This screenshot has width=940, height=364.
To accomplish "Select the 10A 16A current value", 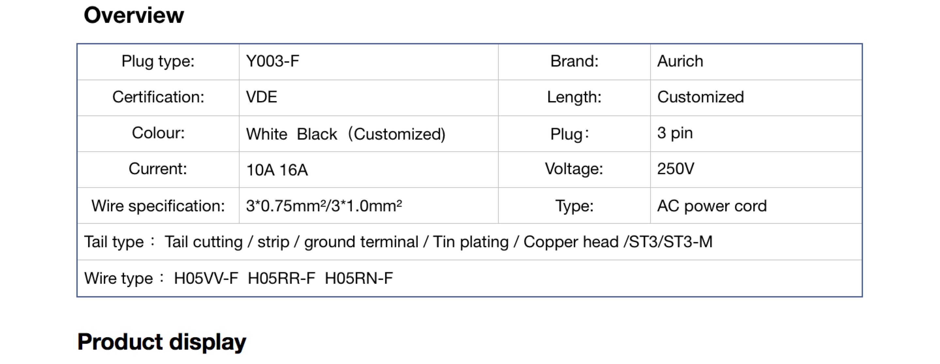I will 277,170.
